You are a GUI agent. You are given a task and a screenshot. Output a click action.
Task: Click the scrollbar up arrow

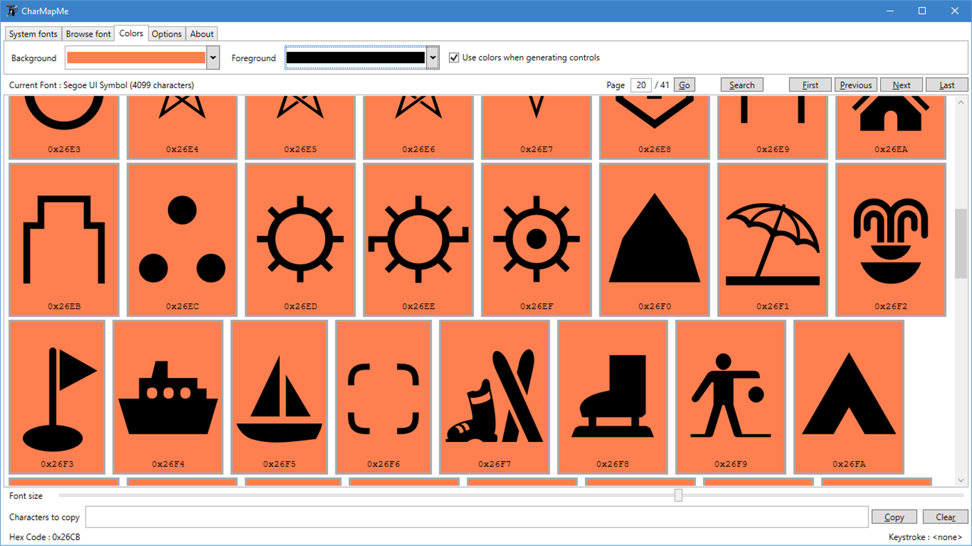[961, 102]
